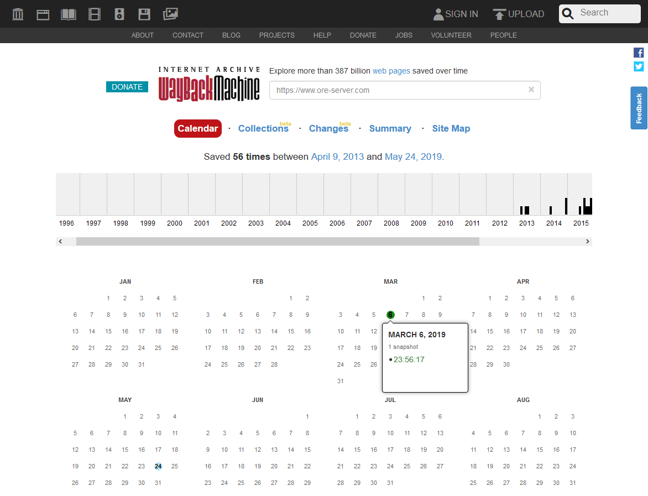
Task: Click the JAN month heading
Action: (125, 281)
